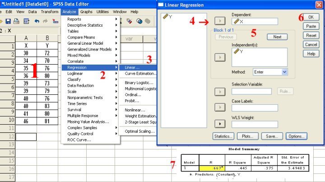
Task: Open the Analyze menu
Action: coord(69,12)
